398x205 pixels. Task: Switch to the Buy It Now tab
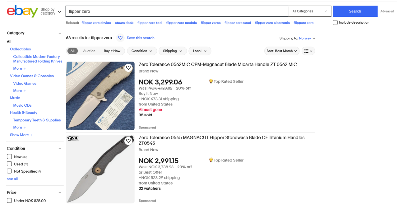112,51
